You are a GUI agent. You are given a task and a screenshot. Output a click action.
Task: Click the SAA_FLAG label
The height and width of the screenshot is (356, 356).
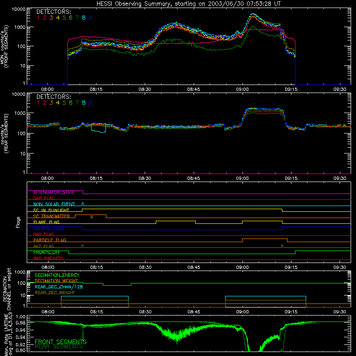[x=44, y=234]
